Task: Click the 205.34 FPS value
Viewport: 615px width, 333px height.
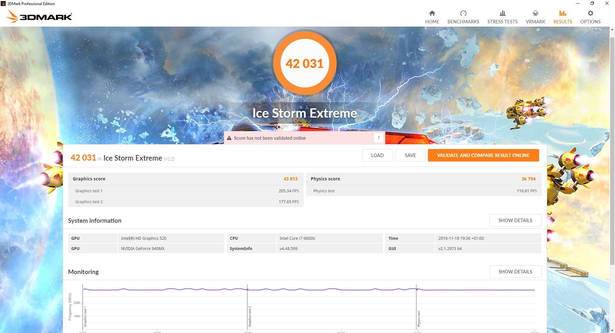Action: pyautogui.click(x=289, y=191)
